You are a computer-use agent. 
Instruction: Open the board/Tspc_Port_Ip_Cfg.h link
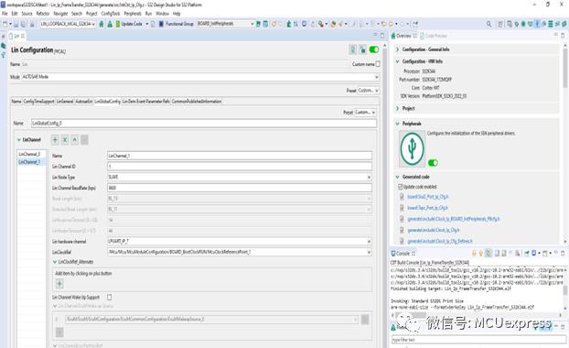tap(427, 208)
